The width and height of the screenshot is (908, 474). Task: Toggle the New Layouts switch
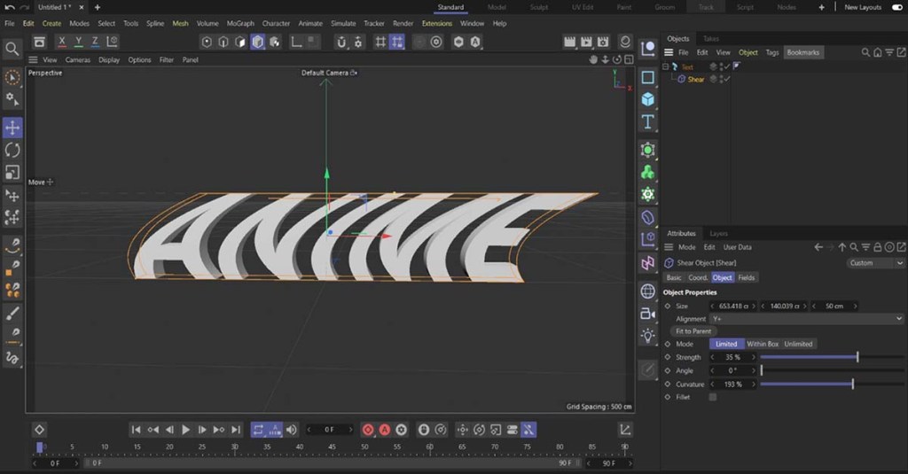point(896,7)
